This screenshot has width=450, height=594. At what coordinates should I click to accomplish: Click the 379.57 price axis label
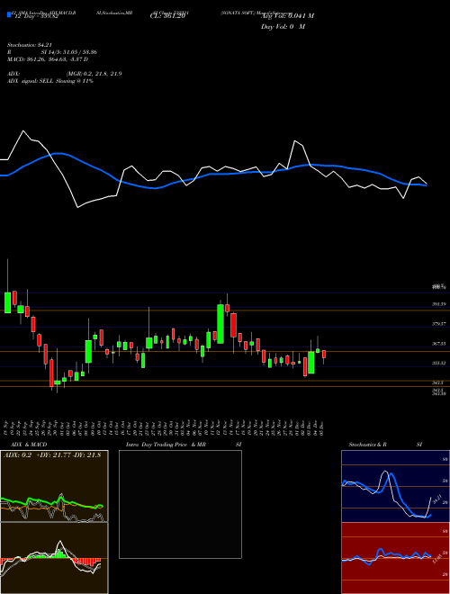pos(439,324)
